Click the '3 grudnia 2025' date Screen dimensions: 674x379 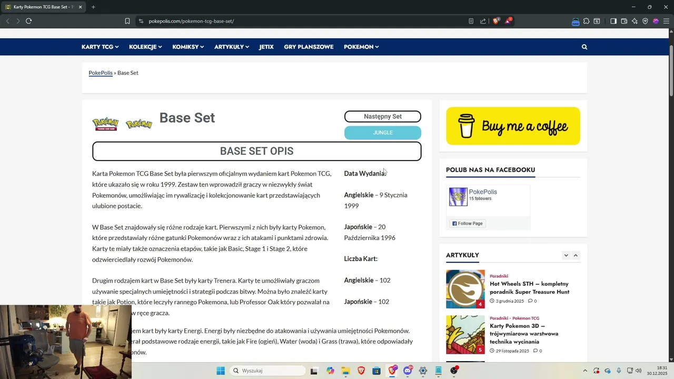pyautogui.click(x=510, y=301)
